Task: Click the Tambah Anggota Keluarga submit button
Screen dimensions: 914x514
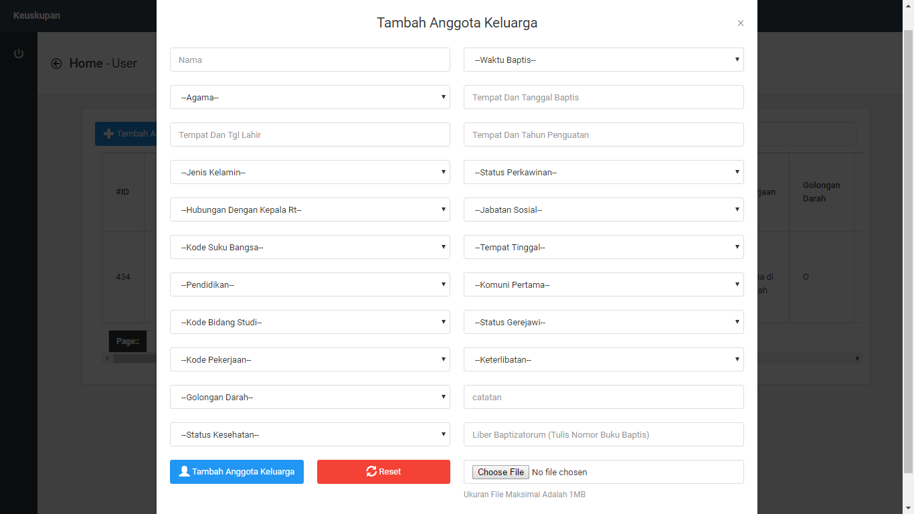Action: 236,472
